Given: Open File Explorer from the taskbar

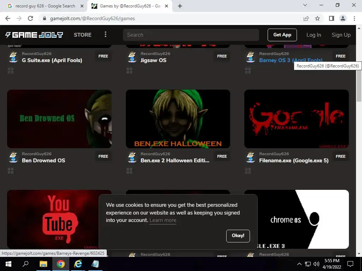Looking at the screenshot, I should click(x=43, y=264).
